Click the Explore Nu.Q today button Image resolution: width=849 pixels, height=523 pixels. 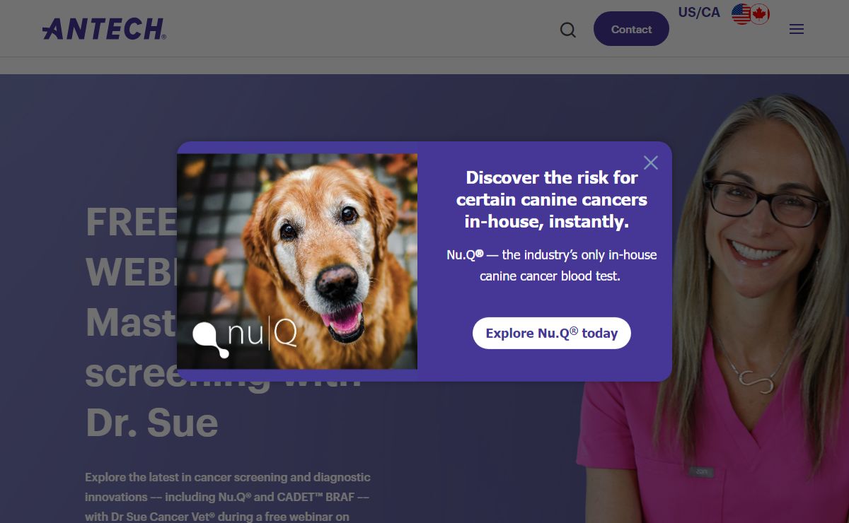click(x=552, y=333)
